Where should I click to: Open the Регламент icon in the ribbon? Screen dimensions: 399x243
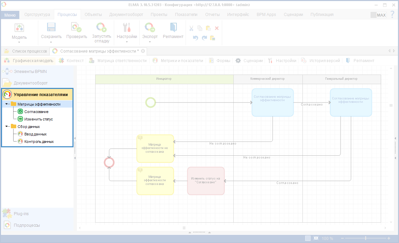(x=173, y=27)
